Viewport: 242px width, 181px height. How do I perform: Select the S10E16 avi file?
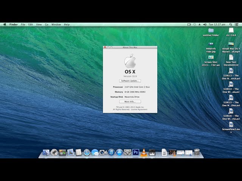(231, 114)
